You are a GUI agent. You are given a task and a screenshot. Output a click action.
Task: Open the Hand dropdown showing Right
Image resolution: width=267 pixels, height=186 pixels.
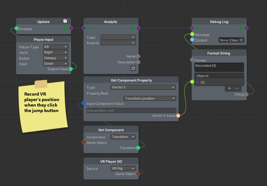click(x=56, y=52)
